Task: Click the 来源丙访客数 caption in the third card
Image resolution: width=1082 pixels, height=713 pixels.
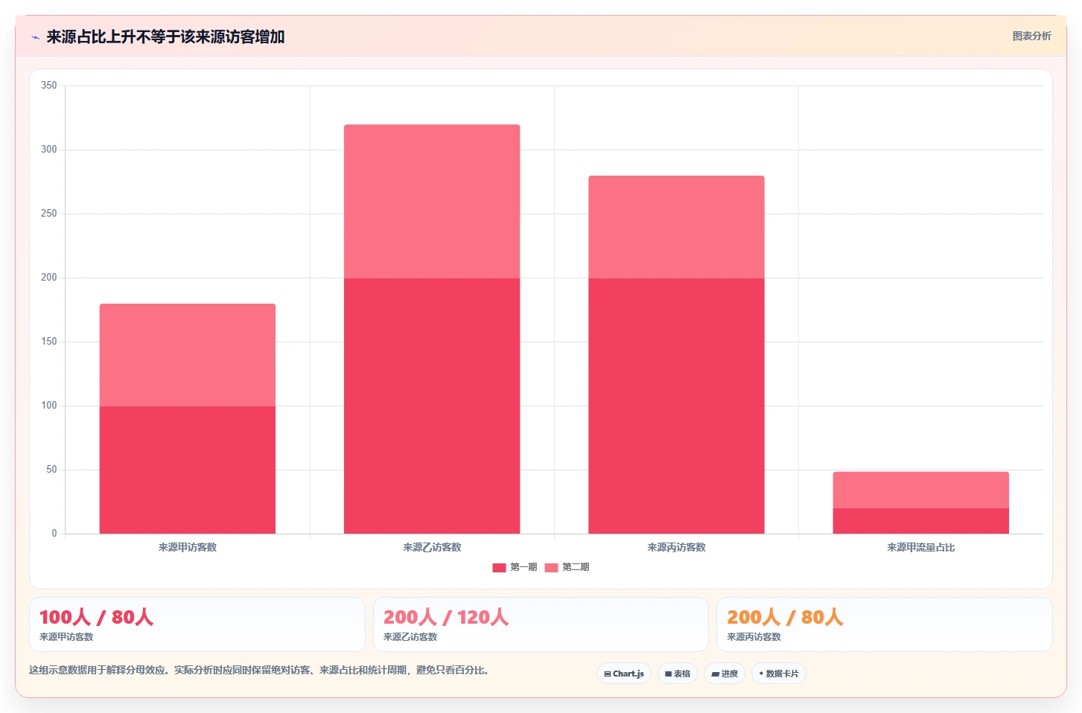Action: pos(754,637)
